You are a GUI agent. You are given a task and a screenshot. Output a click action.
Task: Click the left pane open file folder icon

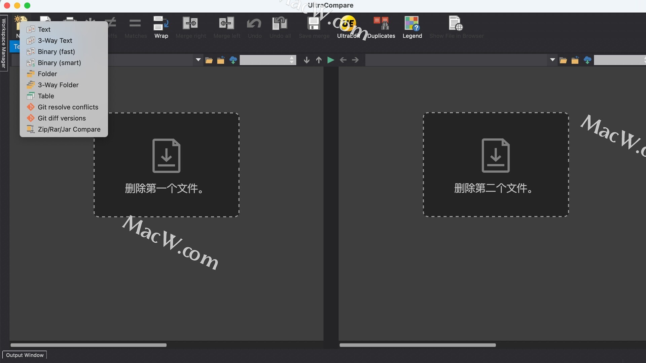point(209,60)
